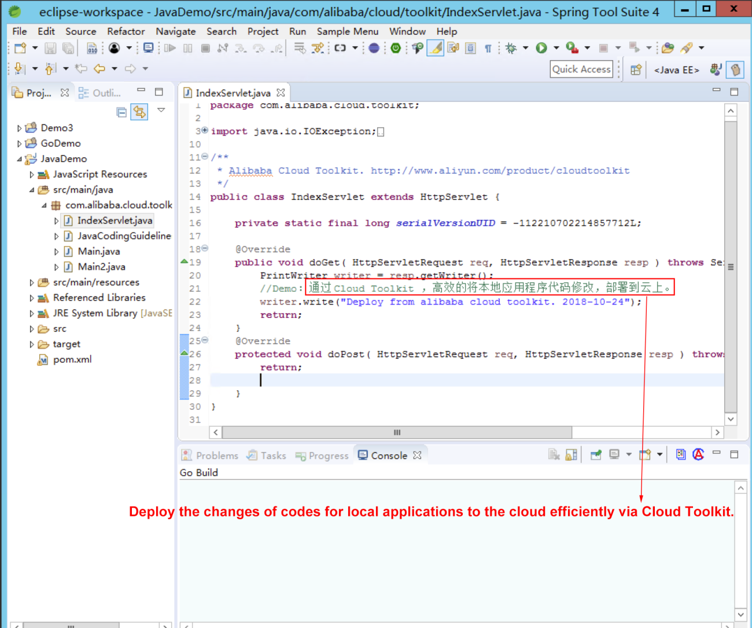752x628 pixels.
Task: Click the Suspend debug icon
Action: [x=188, y=48]
